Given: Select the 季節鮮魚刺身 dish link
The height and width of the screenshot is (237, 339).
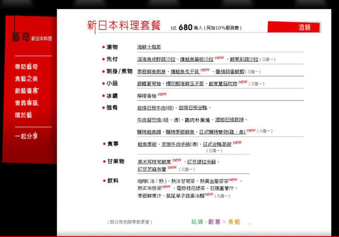Looking at the screenshot, I should [x=152, y=71].
